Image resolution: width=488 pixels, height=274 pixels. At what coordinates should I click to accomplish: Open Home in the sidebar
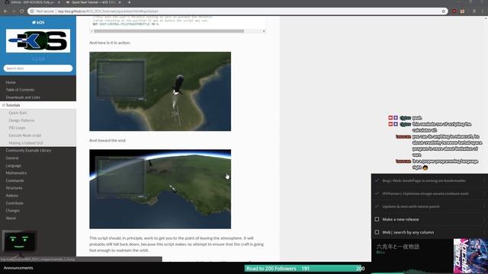coord(11,82)
